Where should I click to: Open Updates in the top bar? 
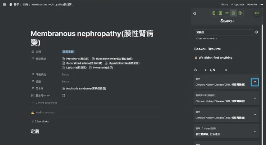tap(238, 5)
